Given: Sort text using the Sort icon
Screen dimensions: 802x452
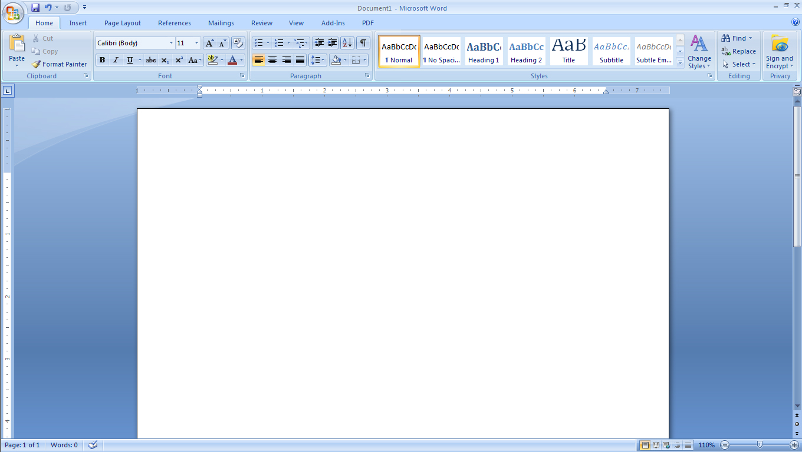Looking at the screenshot, I should tap(347, 43).
